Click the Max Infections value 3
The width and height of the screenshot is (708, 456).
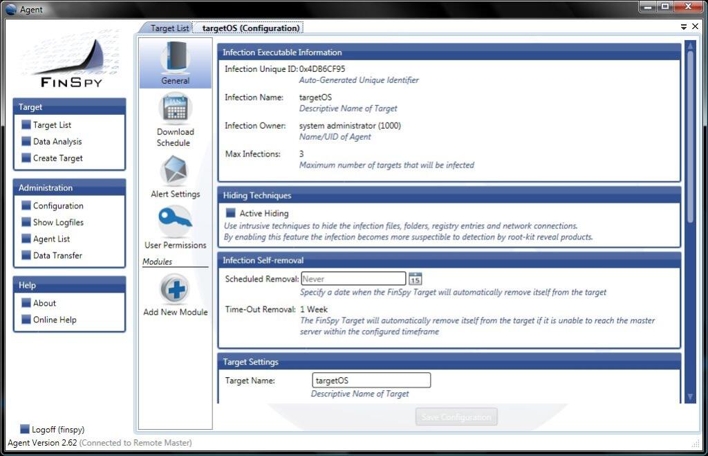pos(301,154)
